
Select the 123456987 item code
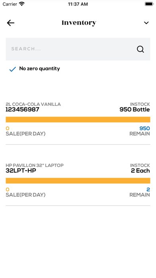[22, 109]
